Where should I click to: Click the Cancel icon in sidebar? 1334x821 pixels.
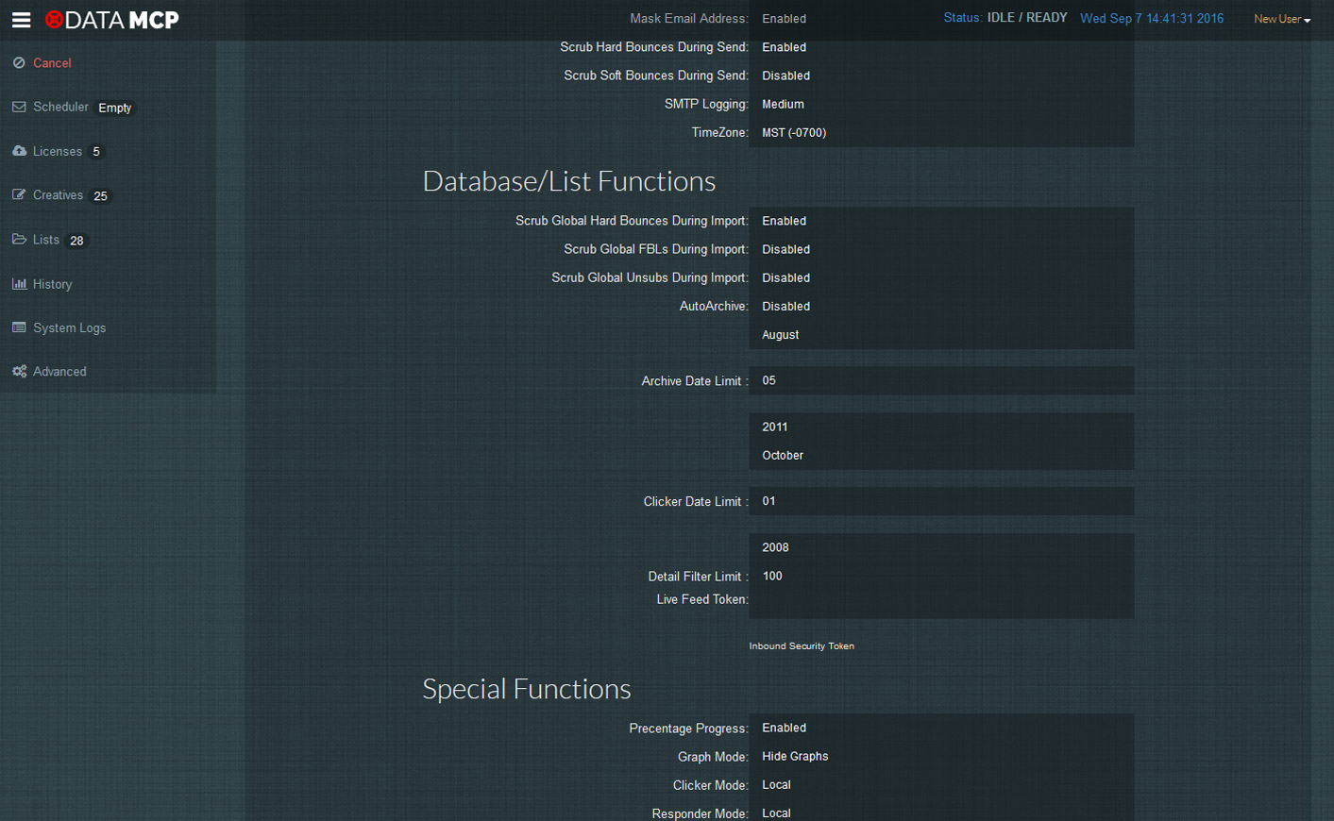pyautogui.click(x=19, y=62)
